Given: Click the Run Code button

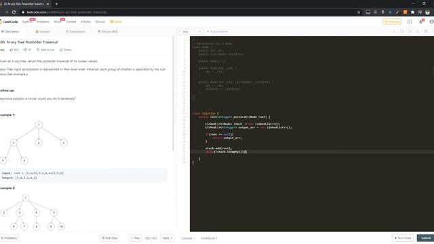Looking at the screenshot, I should (403, 238).
